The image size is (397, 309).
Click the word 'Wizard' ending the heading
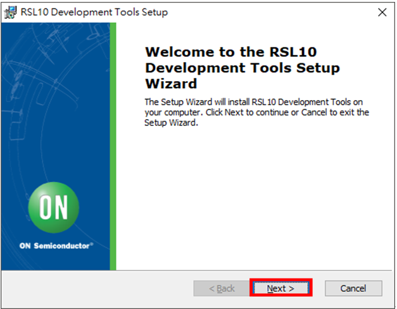point(171,84)
